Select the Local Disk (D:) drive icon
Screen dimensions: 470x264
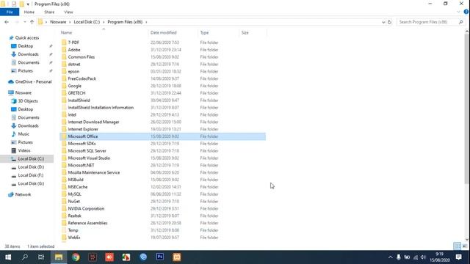click(13, 167)
